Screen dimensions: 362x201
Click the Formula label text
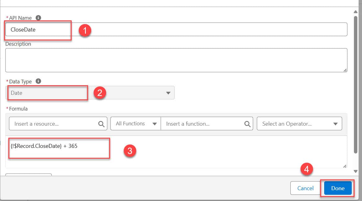[x=18, y=109]
